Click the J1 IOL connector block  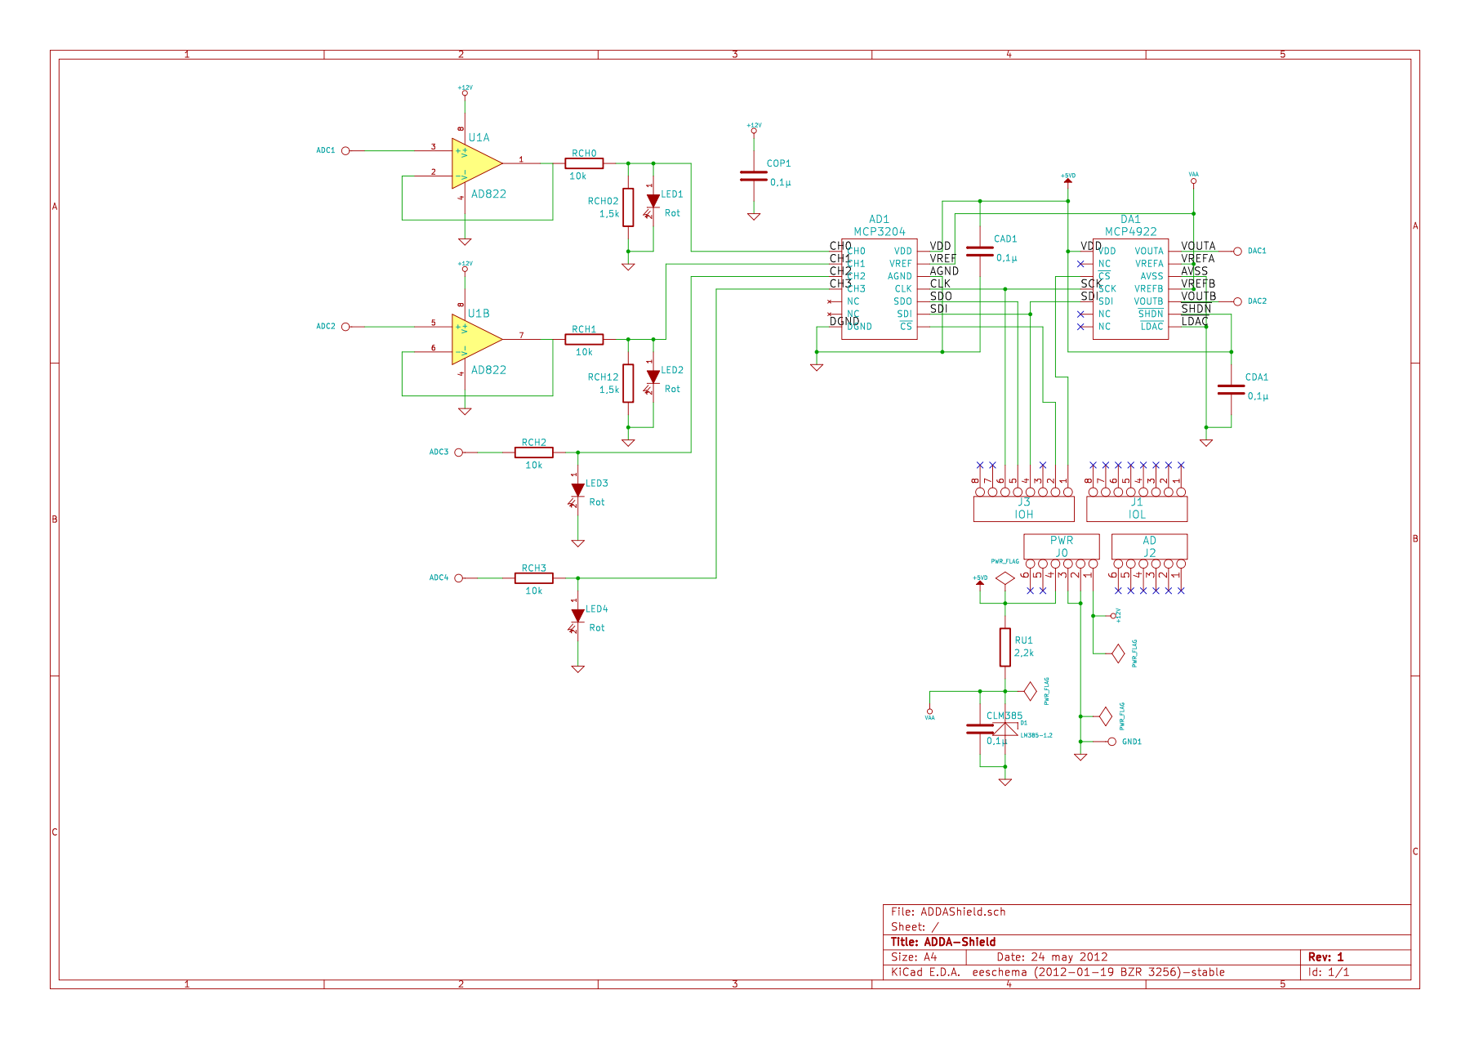1136,509
